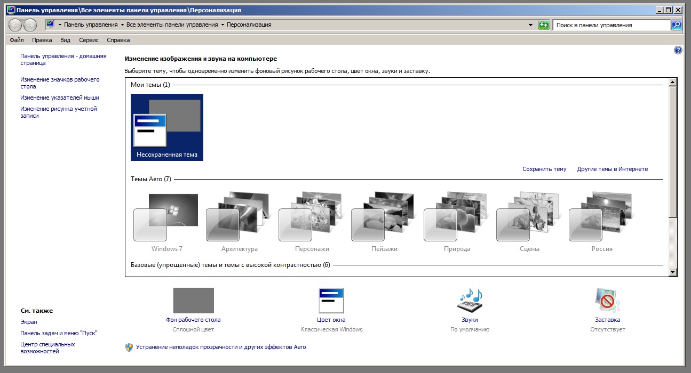Expand the address bar history dropdown arrow
This screenshot has width=691, height=373.
(x=530, y=25)
